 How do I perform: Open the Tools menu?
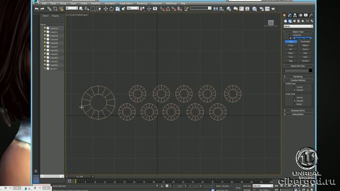click(53, 4)
